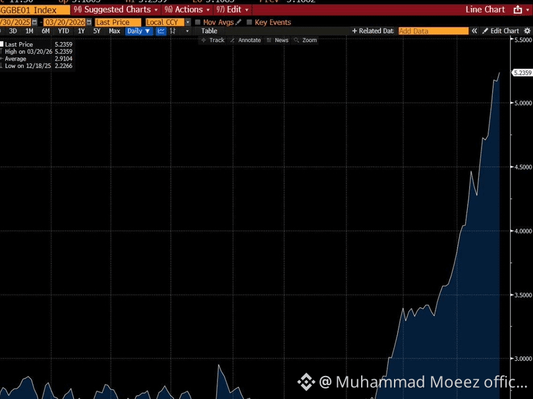
Task: Click the double-chevron collapse icon beside Add Data
Action: pyautogui.click(x=474, y=31)
